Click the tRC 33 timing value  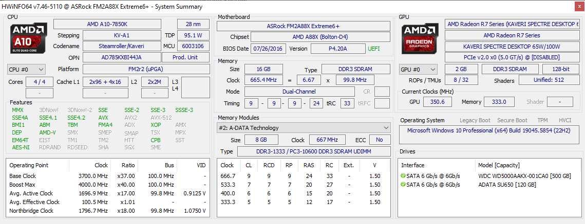[x=347, y=103]
